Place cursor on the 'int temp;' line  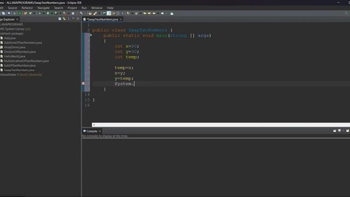[x=126, y=57]
